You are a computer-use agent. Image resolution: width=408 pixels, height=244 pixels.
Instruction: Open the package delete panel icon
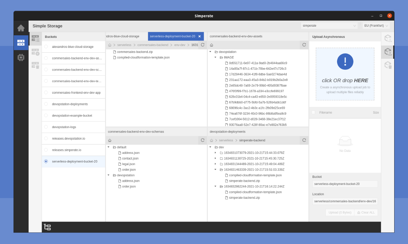(x=388, y=65)
